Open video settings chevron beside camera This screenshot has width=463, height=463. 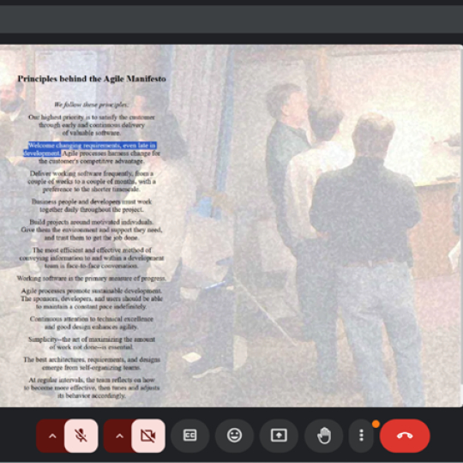tap(119, 436)
